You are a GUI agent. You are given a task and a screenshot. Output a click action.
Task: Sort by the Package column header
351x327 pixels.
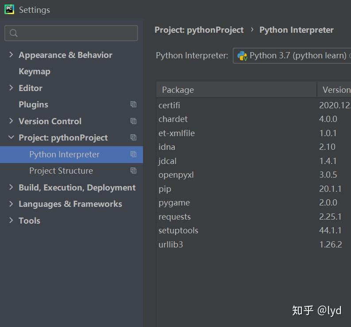(178, 90)
